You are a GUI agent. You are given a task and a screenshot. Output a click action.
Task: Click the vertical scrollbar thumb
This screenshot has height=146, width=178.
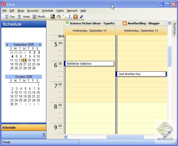coord(169,56)
